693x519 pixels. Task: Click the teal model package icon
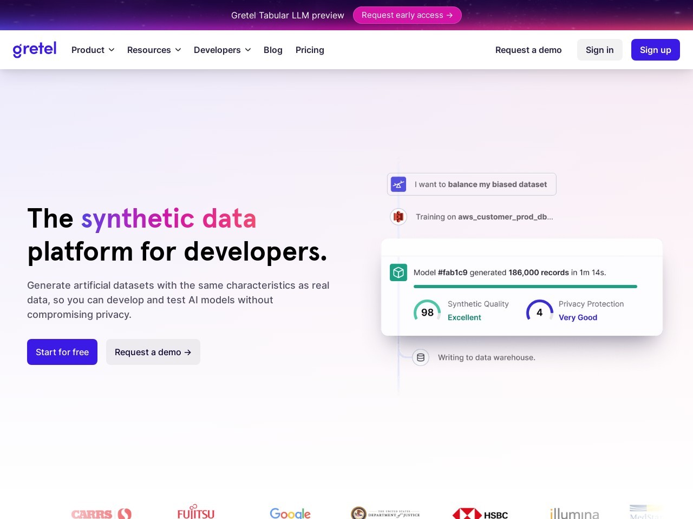point(398,272)
